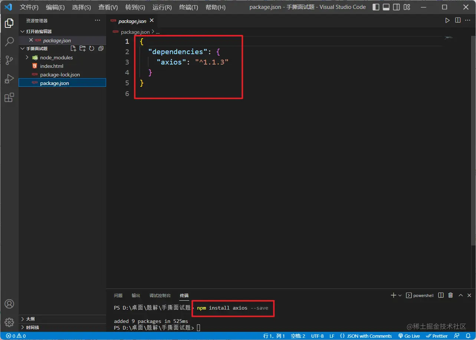
Task: Open the 终端(T) menu
Action: tap(188, 7)
